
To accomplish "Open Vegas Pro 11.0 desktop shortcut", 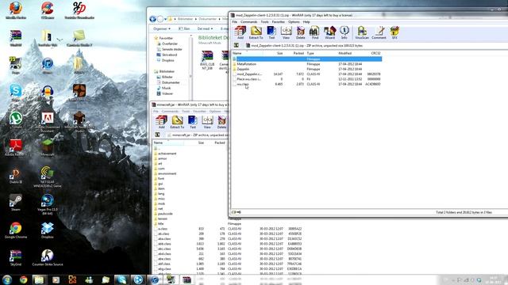I will pyautogui.click(x=48, y=205).
